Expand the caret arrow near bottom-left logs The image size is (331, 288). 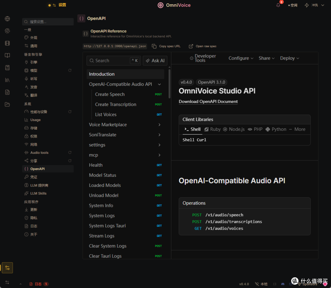coord(21,284)
